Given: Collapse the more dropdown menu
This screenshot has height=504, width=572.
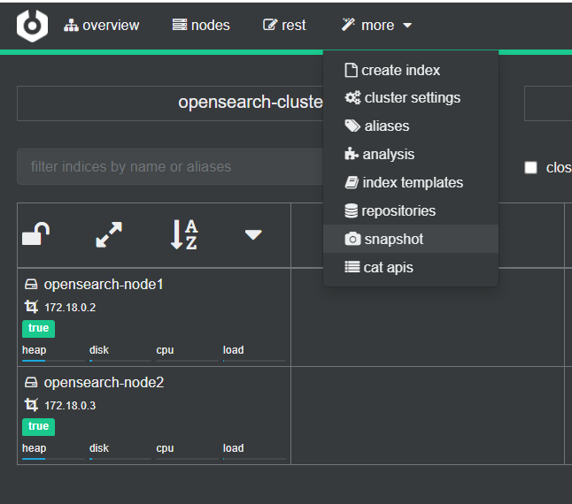Looking at the screenshot, I should (x=376, y=26).
